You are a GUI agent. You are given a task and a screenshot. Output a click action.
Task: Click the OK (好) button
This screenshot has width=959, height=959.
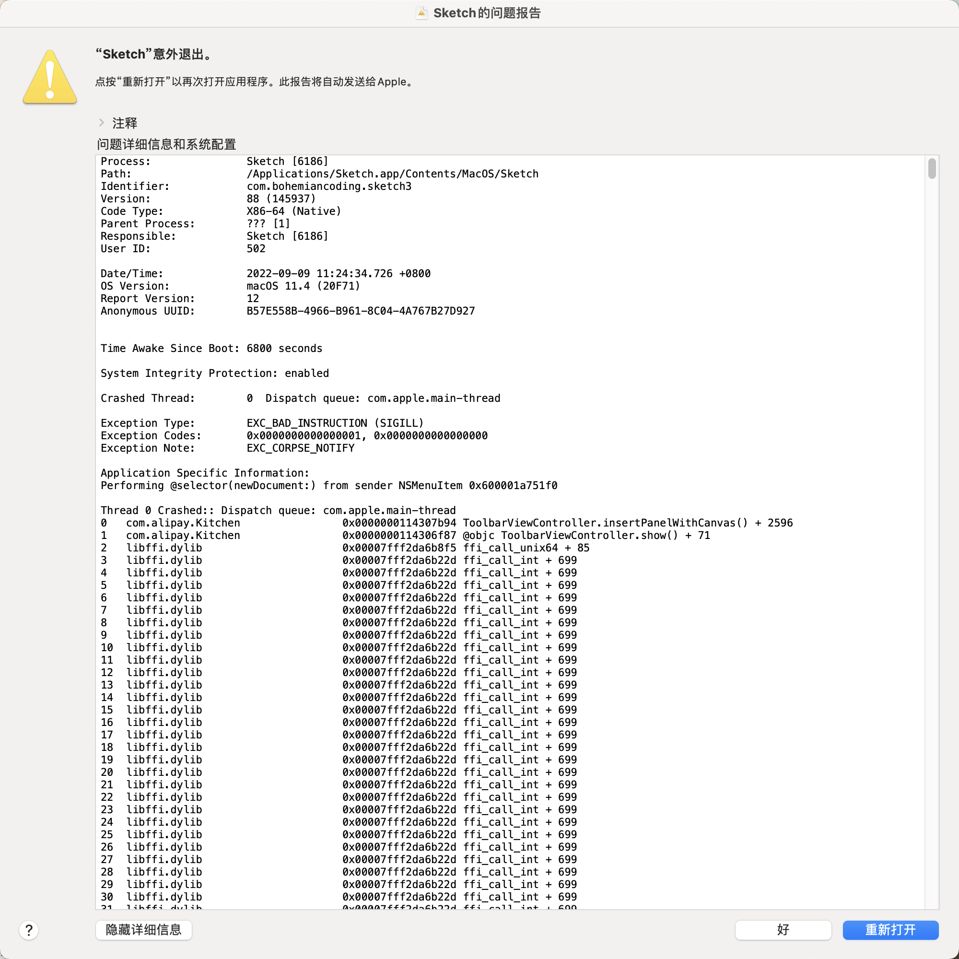tap(783, 930)
